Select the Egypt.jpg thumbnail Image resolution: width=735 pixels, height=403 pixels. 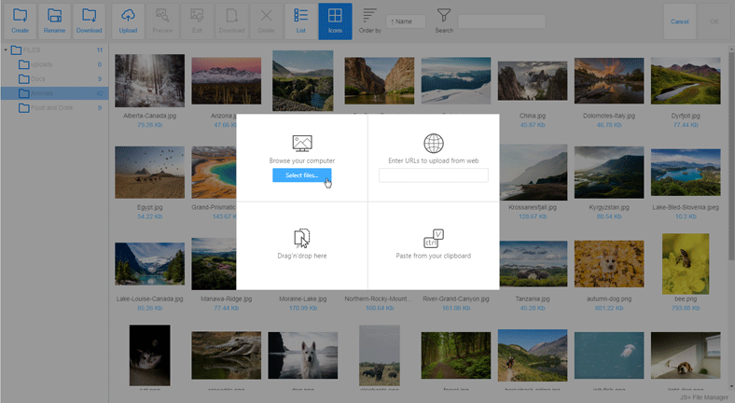149,173
